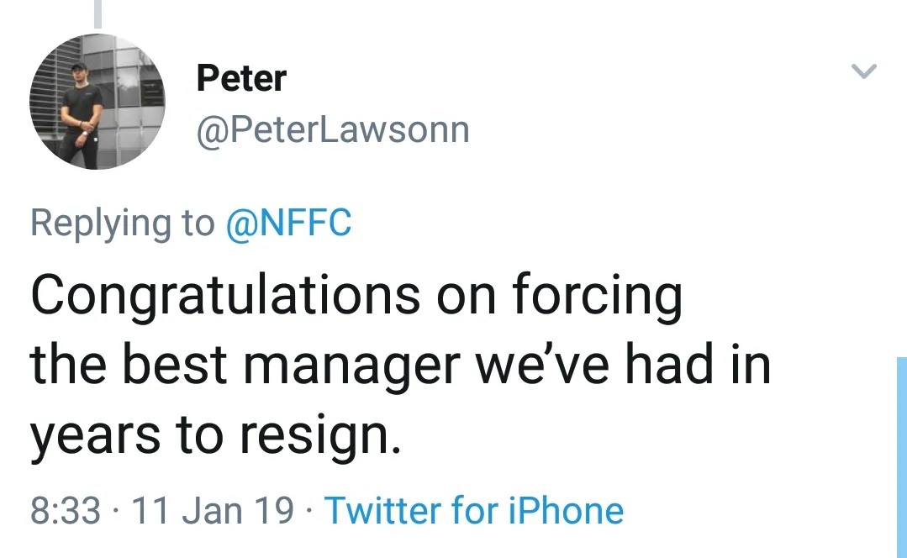Click the thread connector line above the avatar
907x558 pixels.
pos(98,13)
